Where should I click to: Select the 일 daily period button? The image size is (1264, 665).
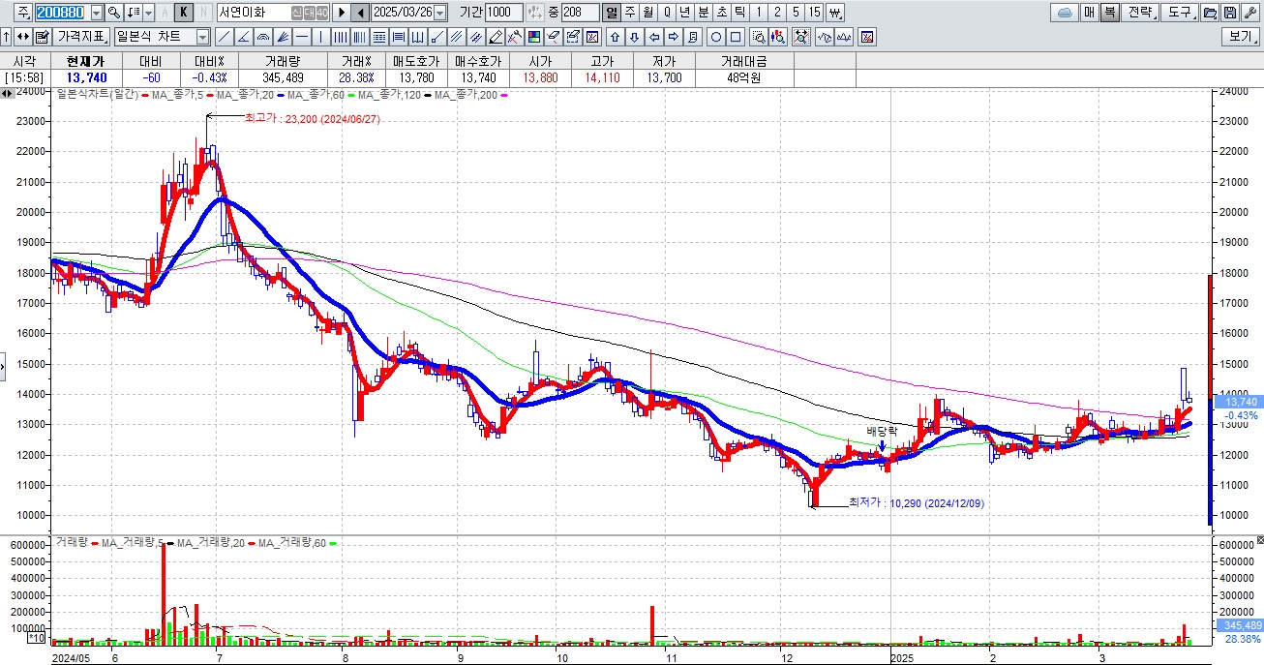pyautogui.click(x=612, y=13)
